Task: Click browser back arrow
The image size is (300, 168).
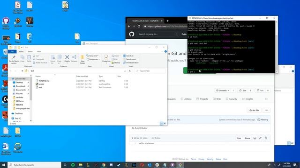Action: (x=129, y=26)
